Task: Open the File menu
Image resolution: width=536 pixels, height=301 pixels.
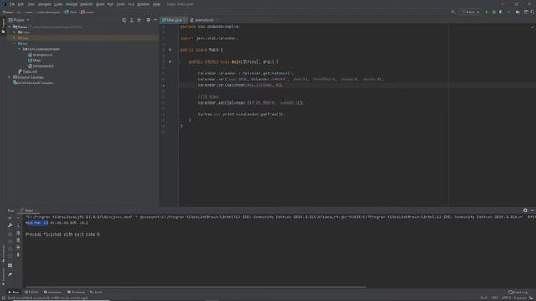Action: pos(13,4)
